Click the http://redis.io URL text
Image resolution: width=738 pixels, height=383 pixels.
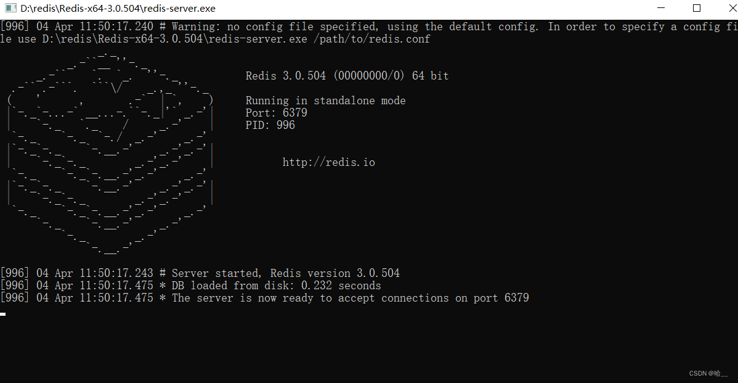328,162
